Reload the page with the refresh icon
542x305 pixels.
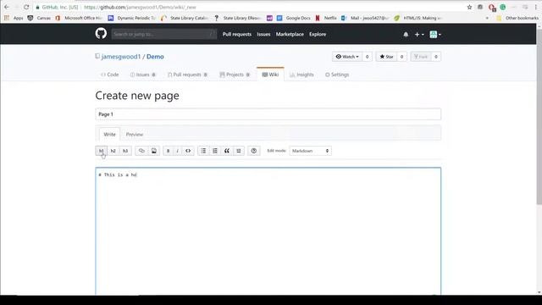(x=26, y=7)
